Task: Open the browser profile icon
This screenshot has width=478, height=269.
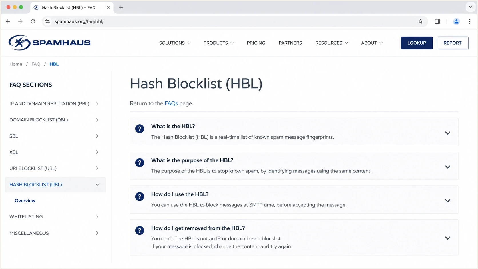Action: 456,21
